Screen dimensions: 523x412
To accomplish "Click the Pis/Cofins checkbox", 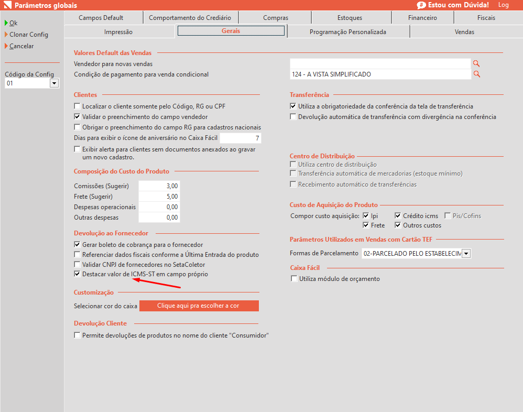I will tap(448, 215).
